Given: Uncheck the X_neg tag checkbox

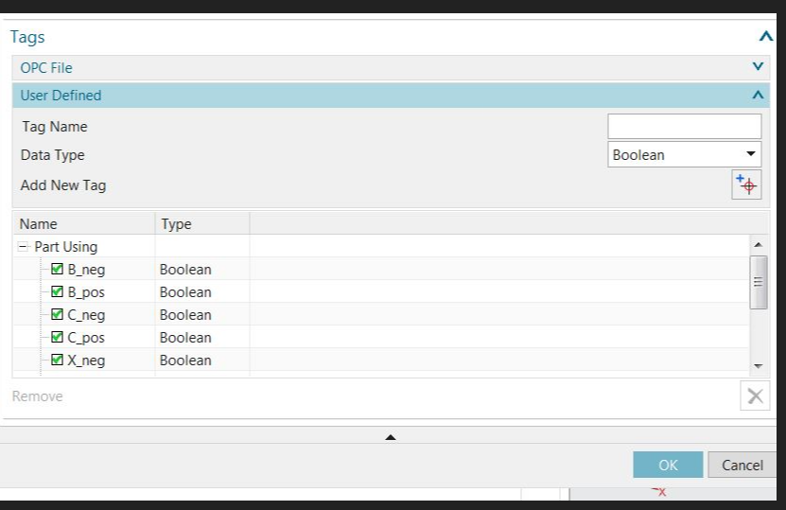Looking at the screenshot, I should click(57, 360).
